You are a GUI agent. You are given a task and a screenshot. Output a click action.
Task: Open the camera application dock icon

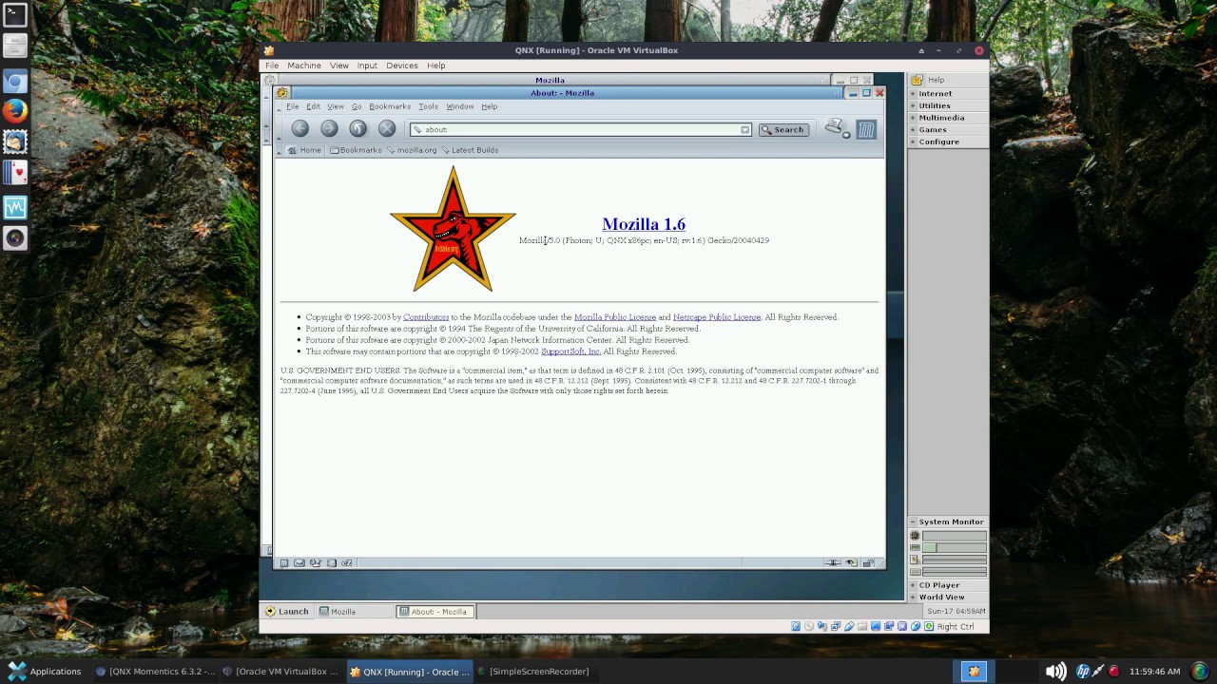pos(15,238)
